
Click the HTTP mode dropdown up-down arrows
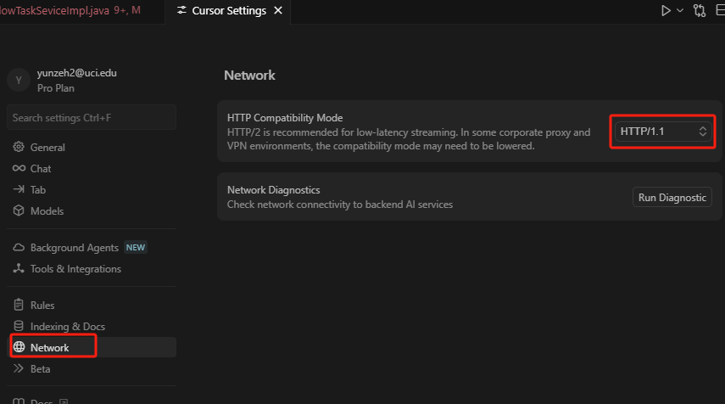coord(702,132)
